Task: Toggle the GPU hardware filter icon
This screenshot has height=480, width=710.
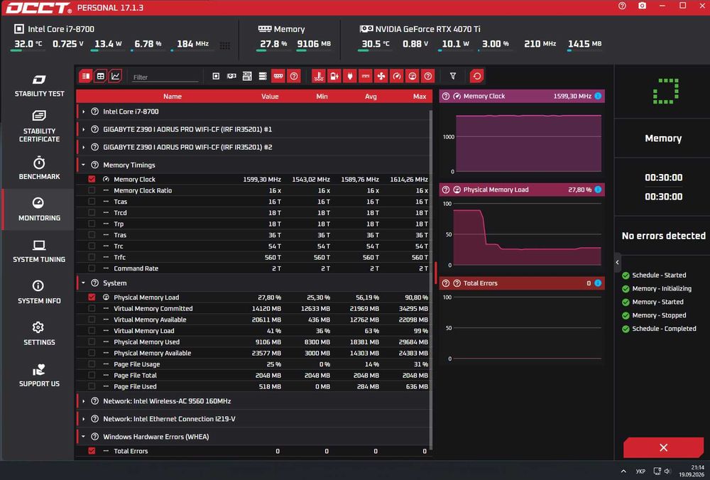Action: pos(231,76)
